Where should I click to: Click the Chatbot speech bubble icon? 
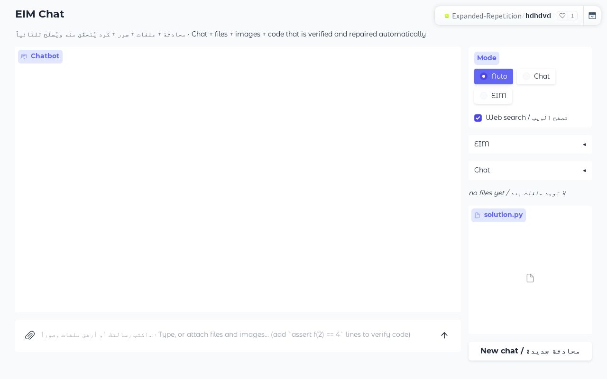pyautogui.click(x=24, y=56)
